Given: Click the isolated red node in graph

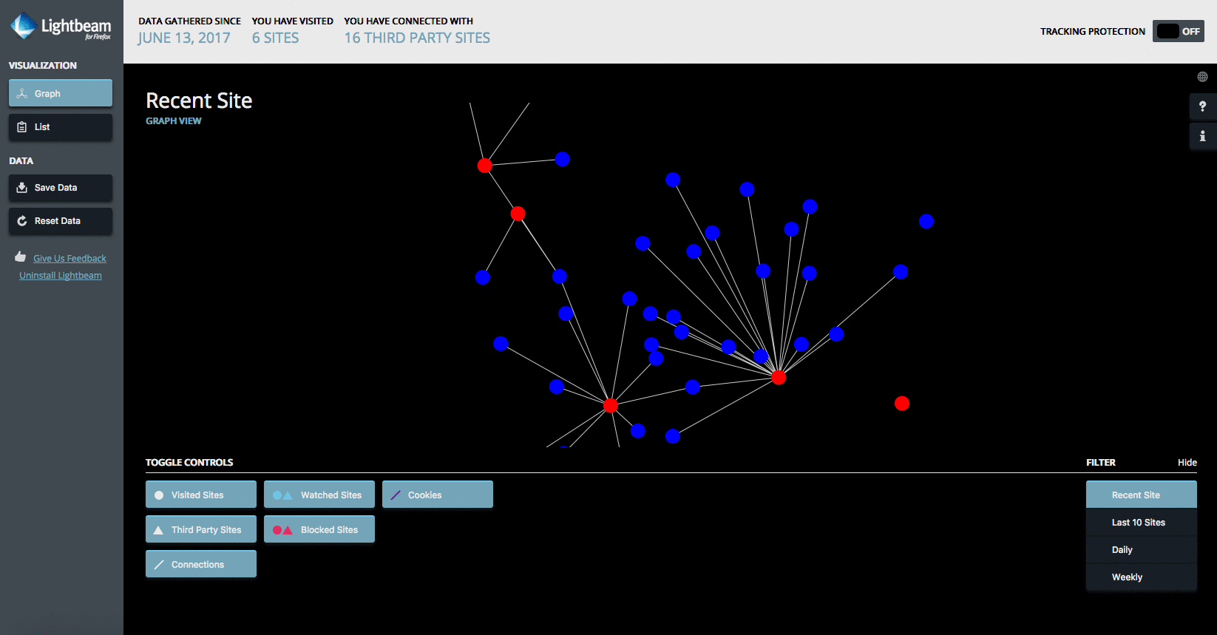Looking at the screenshot, I should click(x=901, y=404).
